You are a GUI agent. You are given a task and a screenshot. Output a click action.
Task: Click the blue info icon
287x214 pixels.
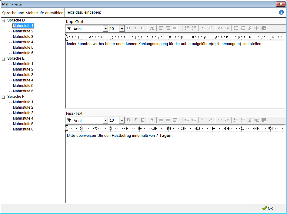281,12
